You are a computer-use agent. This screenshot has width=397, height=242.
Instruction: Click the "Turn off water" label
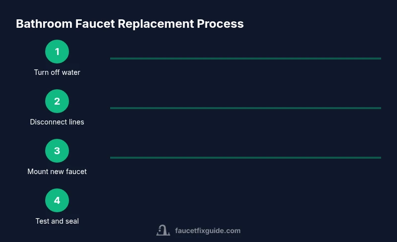pyautogui.click(x=57, y=72)
